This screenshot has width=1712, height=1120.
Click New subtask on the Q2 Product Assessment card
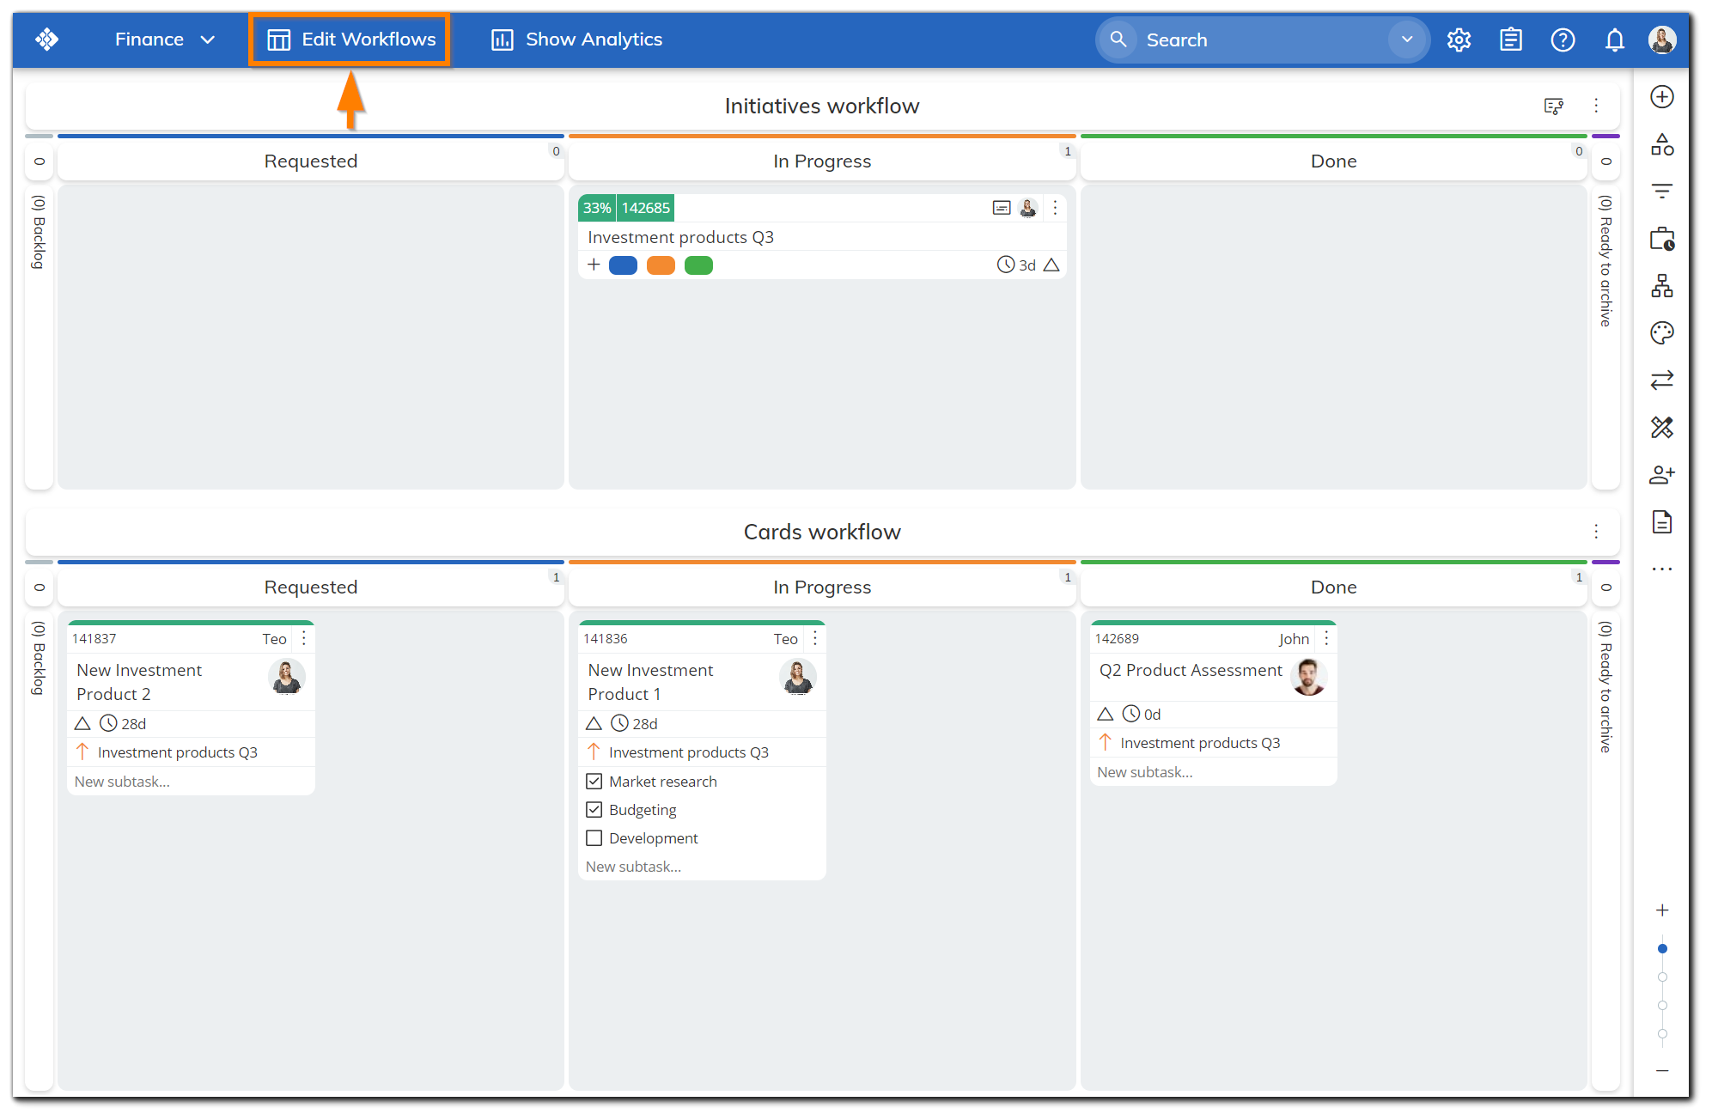(1144, 771)
